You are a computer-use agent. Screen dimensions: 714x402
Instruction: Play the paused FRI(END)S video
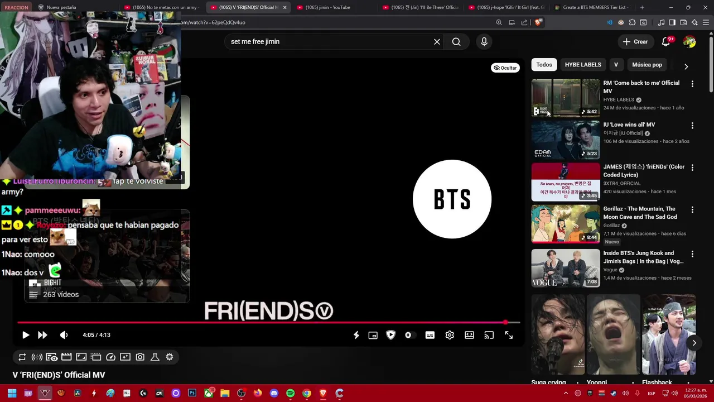click(26, 335)
